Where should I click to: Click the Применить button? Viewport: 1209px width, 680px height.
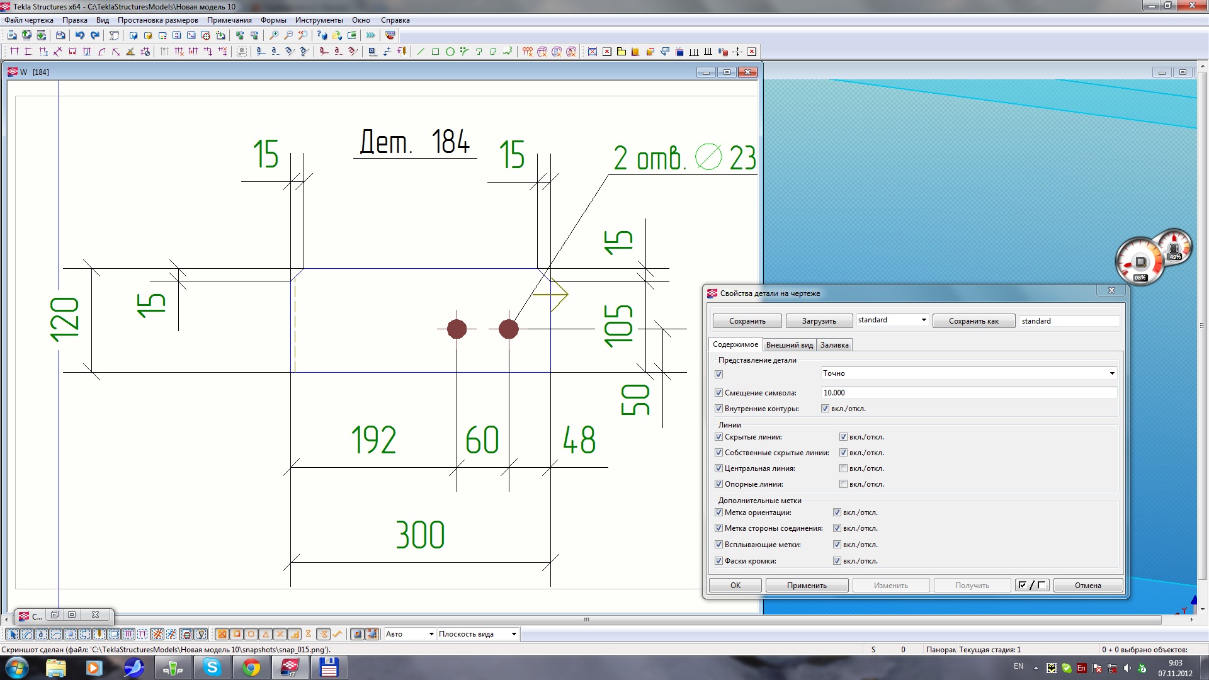pos(806,586)
